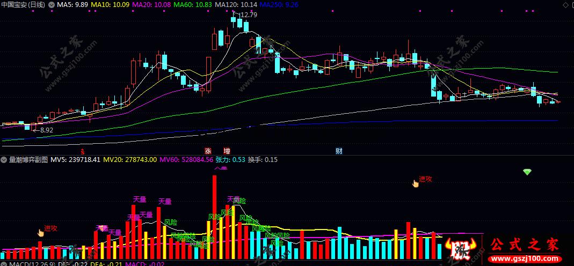
Task: Click the hand icon beside upper-right 进攻
Action: point(415,183)
